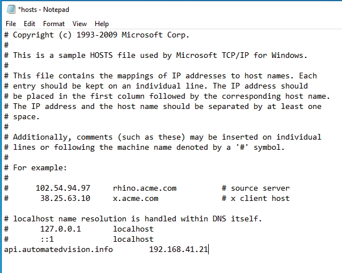Screen dimensions: 342x273
Task: Click the ::1 localhost IPv6 line
Action: point(79,239)
